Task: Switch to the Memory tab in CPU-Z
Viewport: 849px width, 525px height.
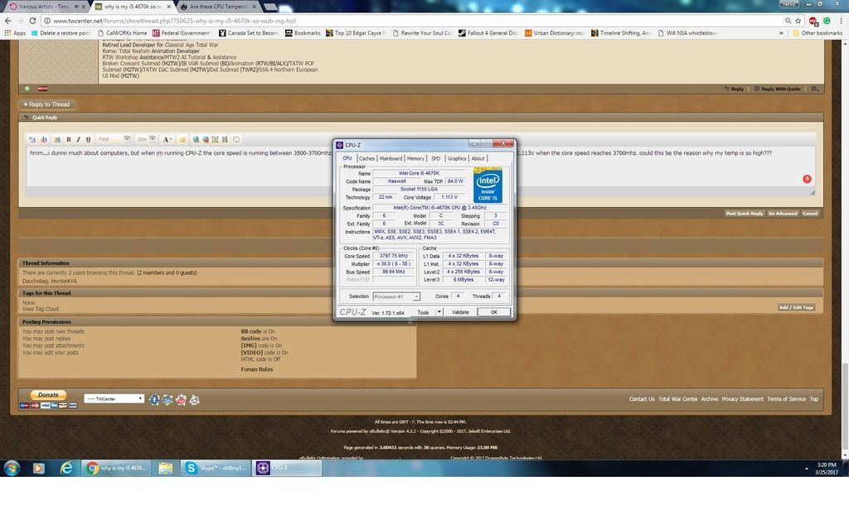Action: tap(415, 158)
